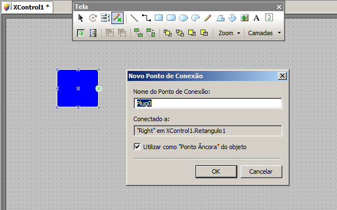Insert a picture with cactus image icon
337x210 pixels.
[245, 18]
